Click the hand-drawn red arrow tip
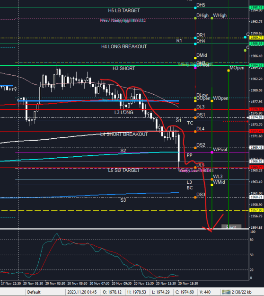 click(x=211, y=231)
